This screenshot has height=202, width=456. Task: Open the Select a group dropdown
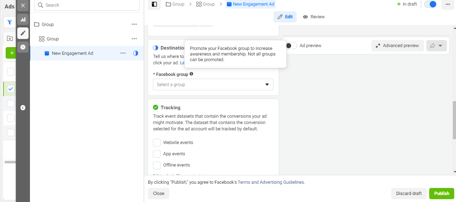(213, 84)
